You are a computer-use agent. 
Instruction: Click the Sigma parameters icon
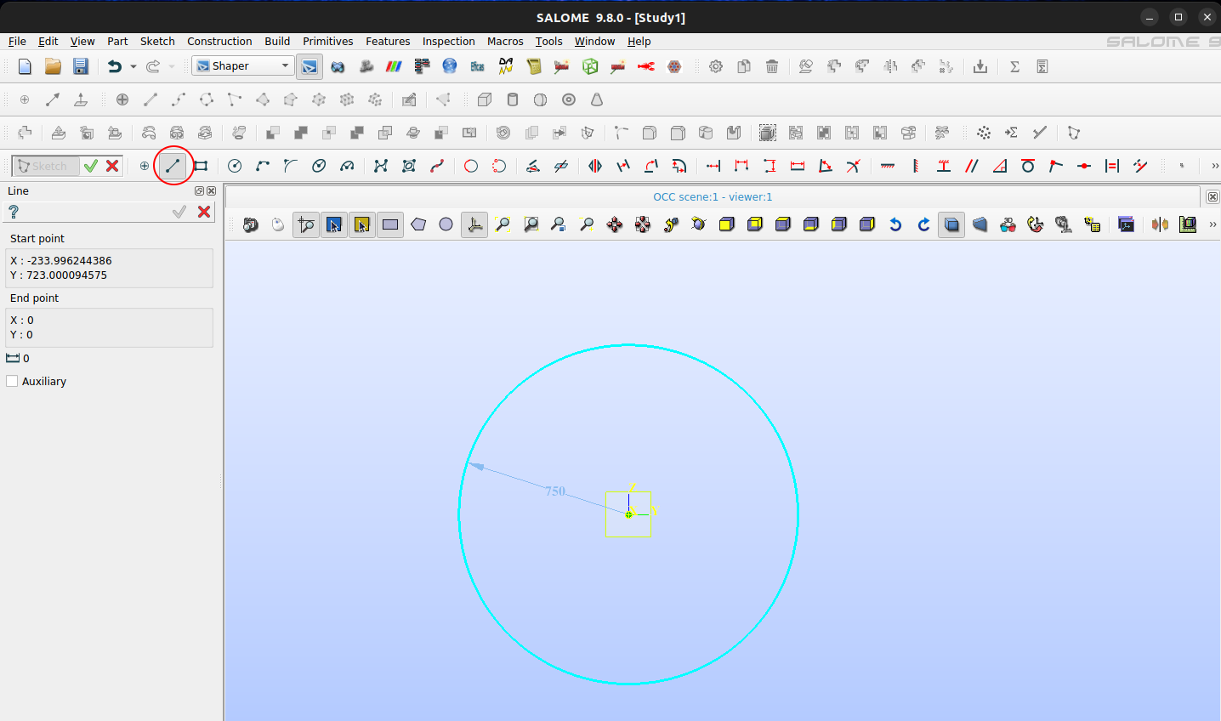[x=1014, y=66]
